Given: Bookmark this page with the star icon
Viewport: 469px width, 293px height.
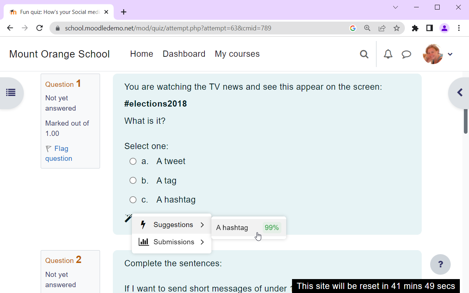Looking at the screenshot, I should click(396, 28).
